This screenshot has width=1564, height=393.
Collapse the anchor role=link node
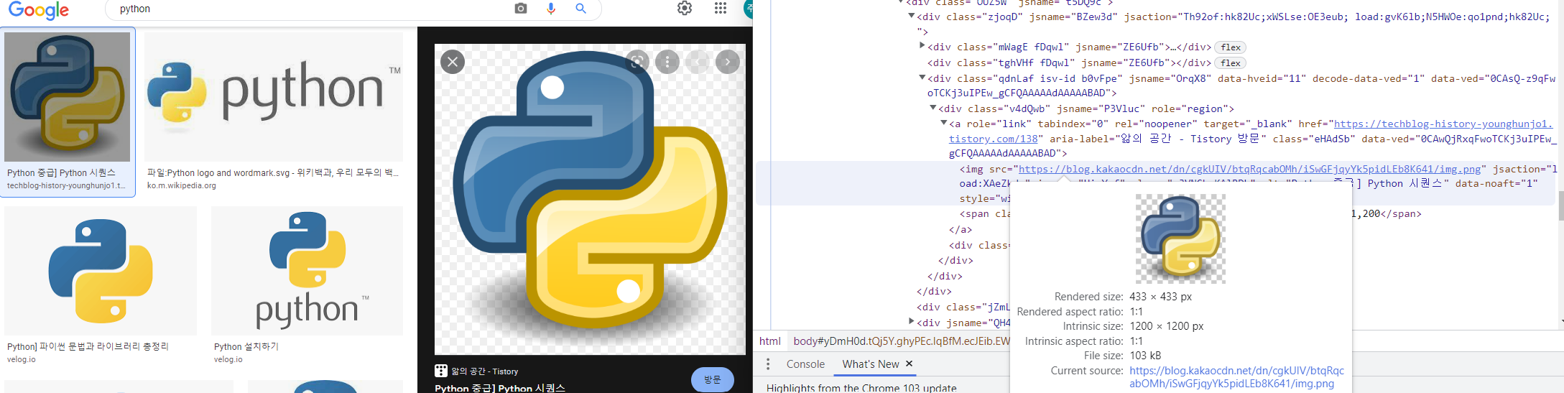coord(944,124)
